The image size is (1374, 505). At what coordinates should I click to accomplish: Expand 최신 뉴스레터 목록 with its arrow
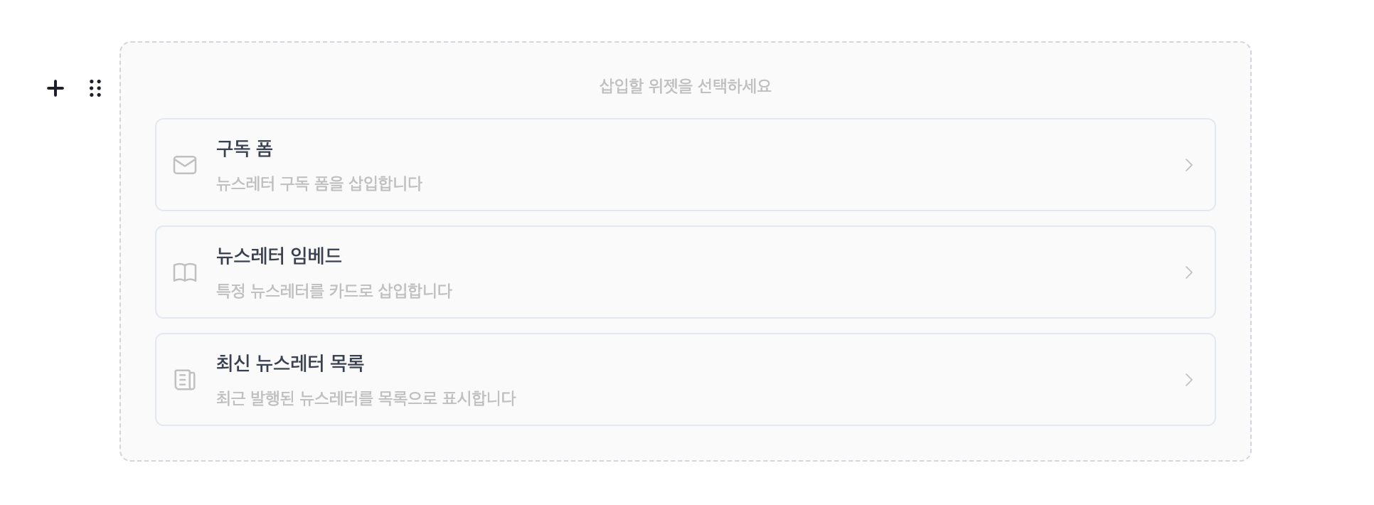pyautogui.click(x=1188, y=380)
